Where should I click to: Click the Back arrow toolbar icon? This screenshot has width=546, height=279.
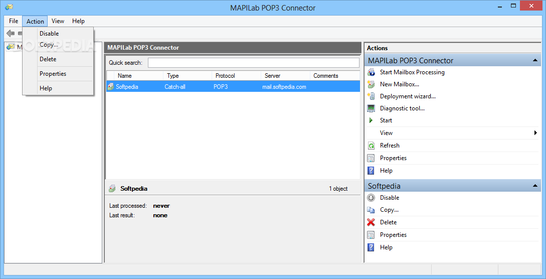pos(11,33)
